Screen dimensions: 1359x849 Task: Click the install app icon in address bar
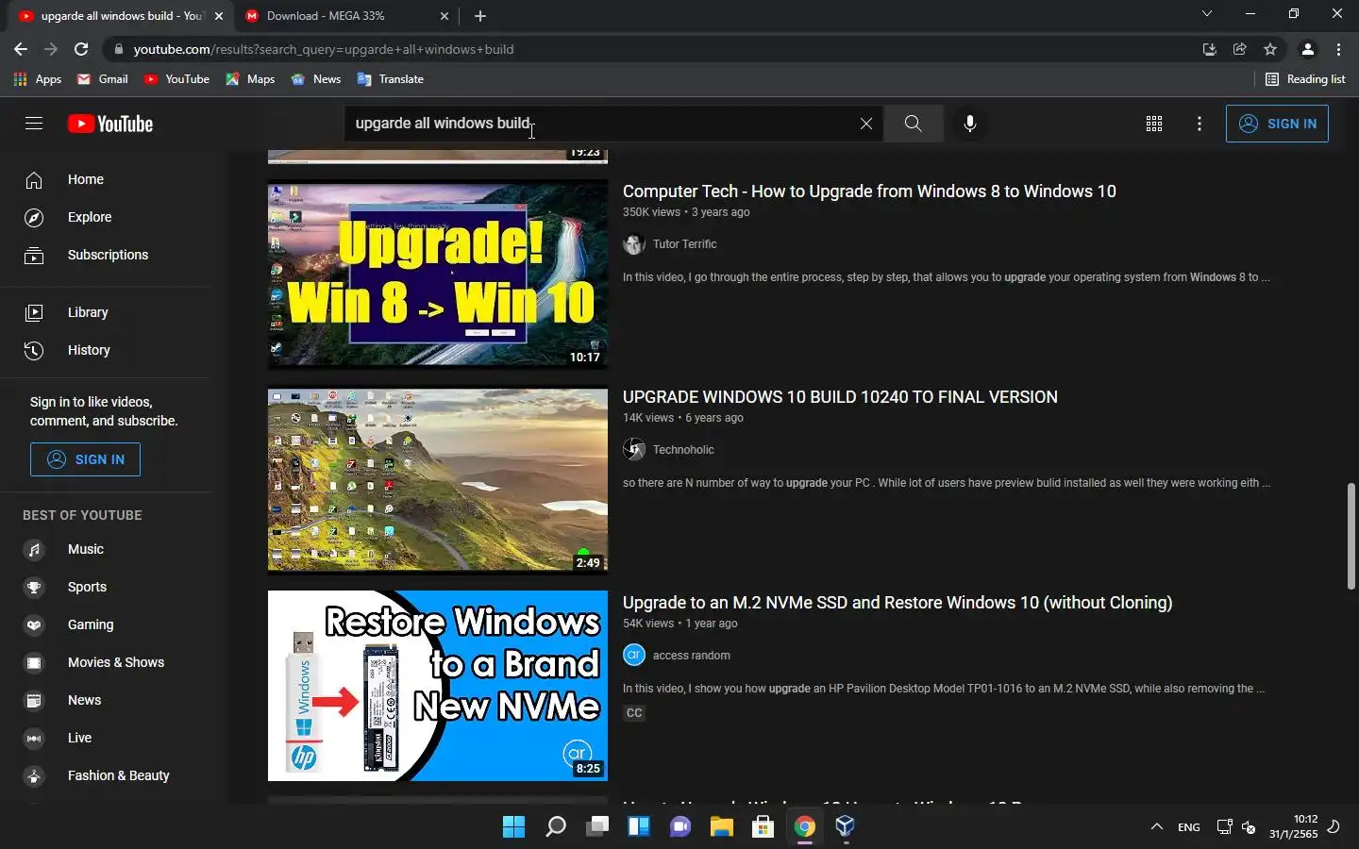[1210, 49]
